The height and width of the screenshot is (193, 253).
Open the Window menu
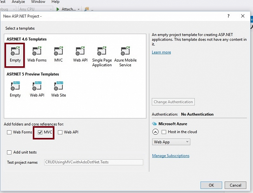tap(38, 2)
